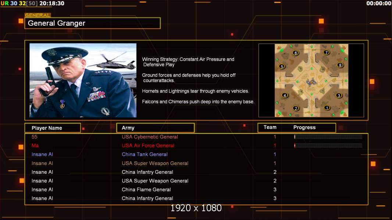Viewport: 392px width, 220px height.
Task: Click the General Granger name field
Action: (93, 23)
